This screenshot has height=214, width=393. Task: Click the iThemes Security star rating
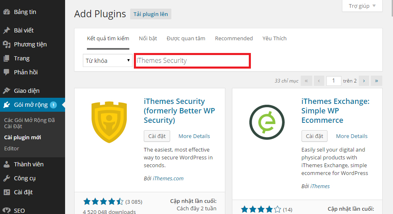pyautogui.click(x=103, y=202)
